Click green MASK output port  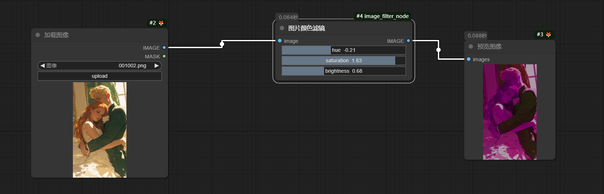pos(164,56)
